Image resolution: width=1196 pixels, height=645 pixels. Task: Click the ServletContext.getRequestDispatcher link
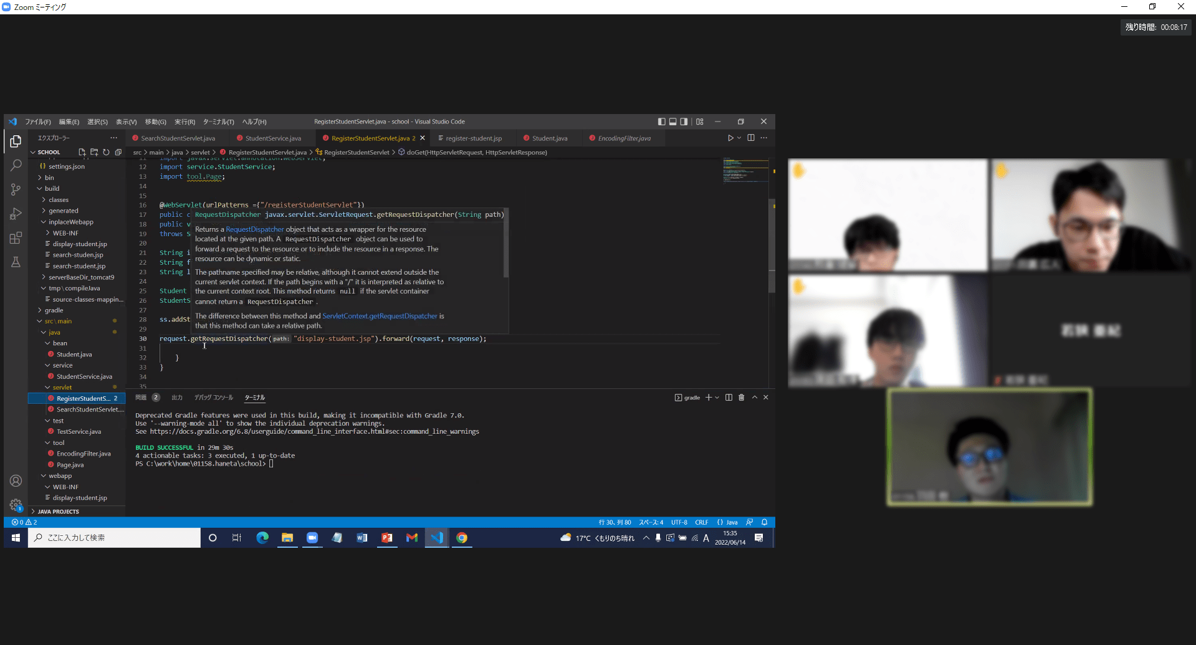[380, 316]
